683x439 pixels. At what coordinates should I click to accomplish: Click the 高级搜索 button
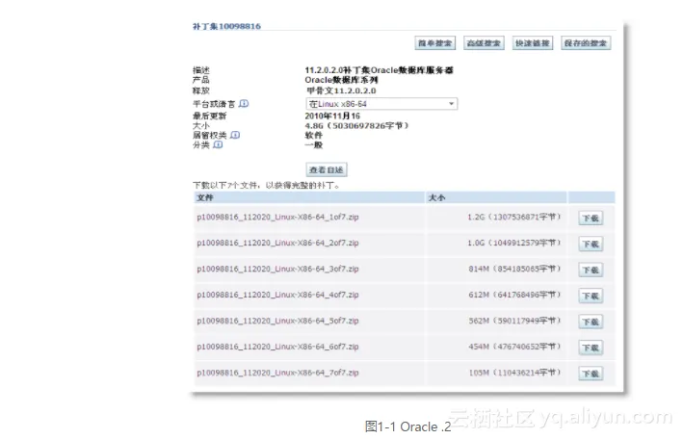(x=484, y=43)
